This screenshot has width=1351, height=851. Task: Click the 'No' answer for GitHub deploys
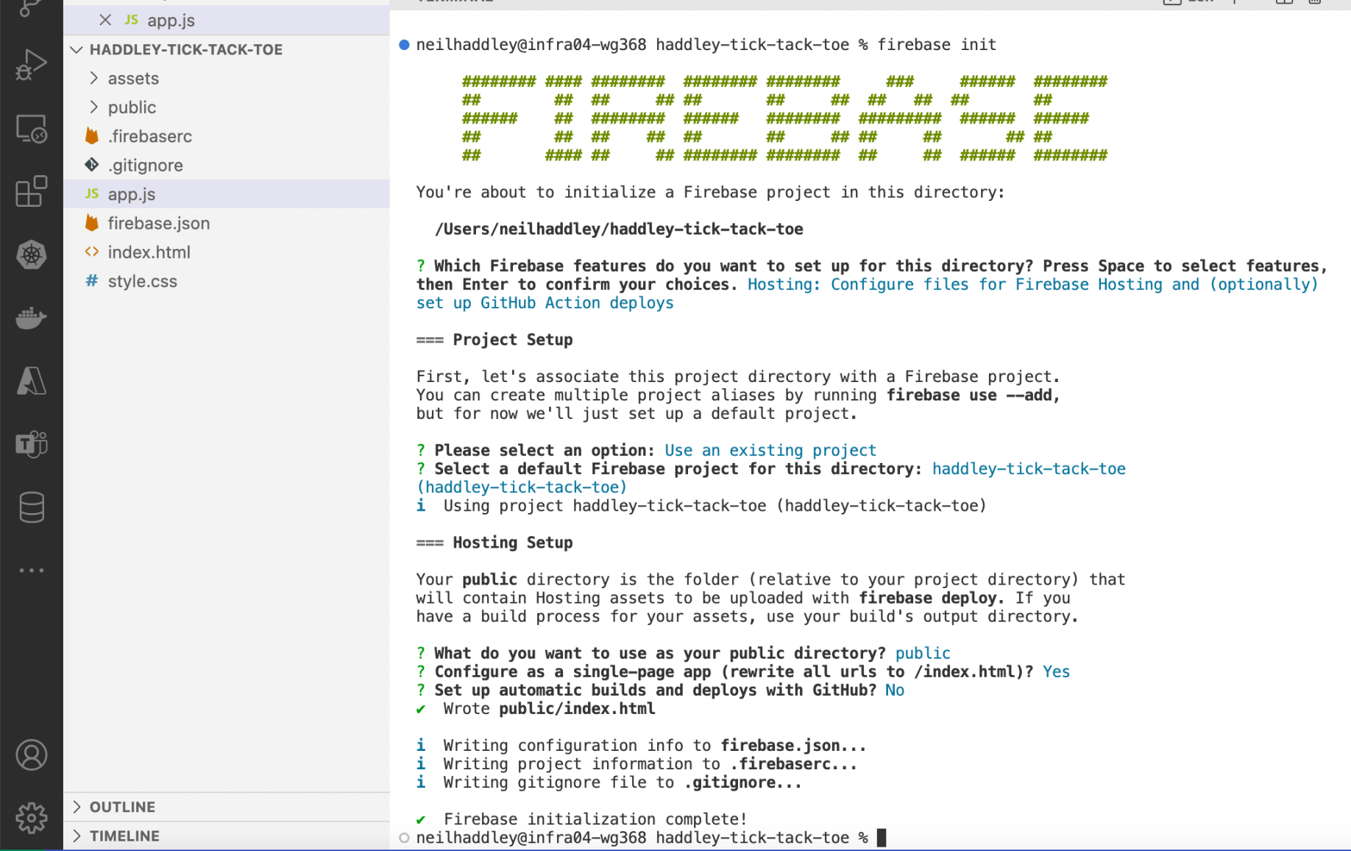(895, 691)
